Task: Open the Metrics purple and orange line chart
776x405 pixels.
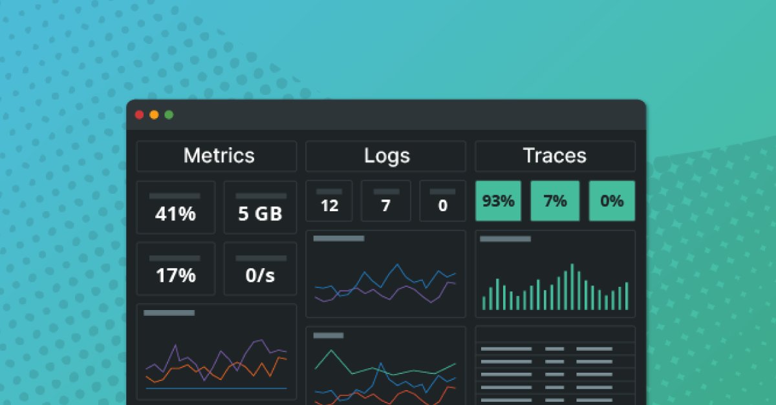Action: [x=217, y=352]
